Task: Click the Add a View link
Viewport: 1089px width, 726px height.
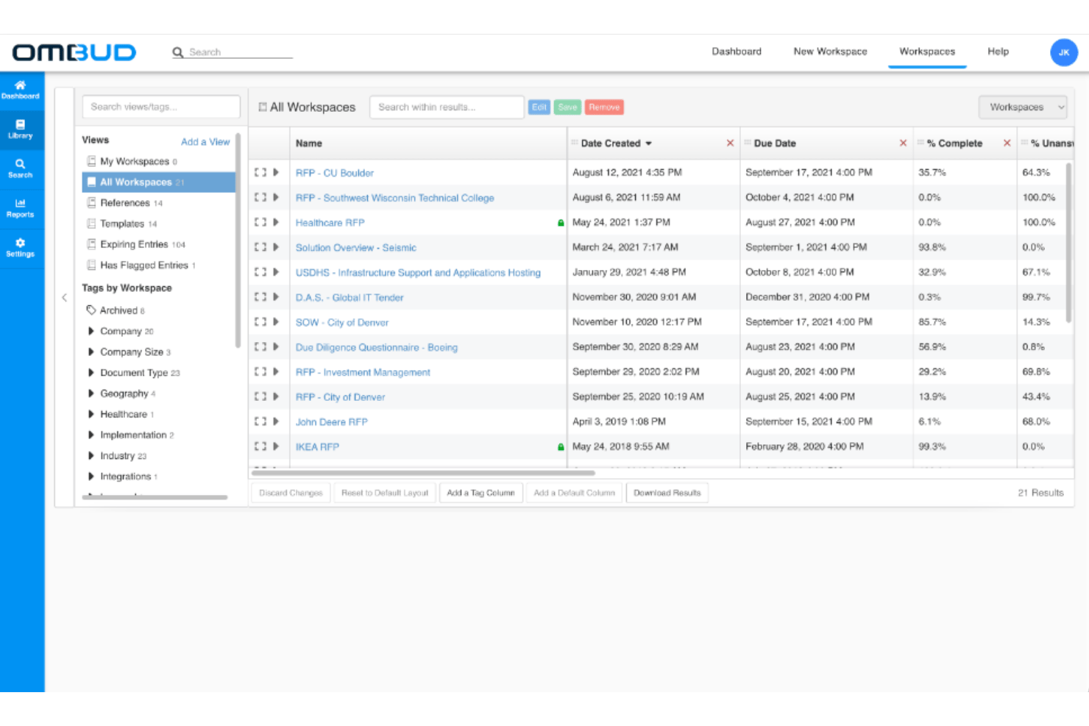Action: click(x=205, y=142)
